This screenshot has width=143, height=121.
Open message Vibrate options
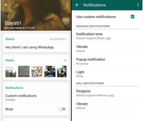coord(107,49)
